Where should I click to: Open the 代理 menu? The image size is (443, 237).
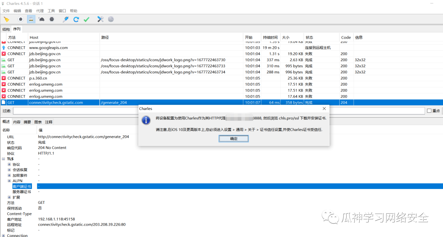point(40,11)
